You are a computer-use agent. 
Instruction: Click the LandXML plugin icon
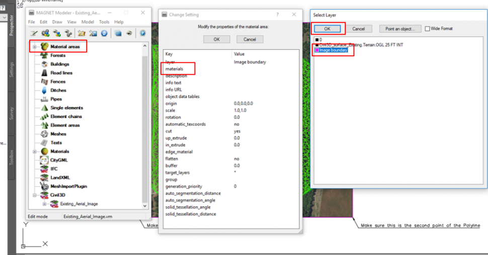pos(44,178)
